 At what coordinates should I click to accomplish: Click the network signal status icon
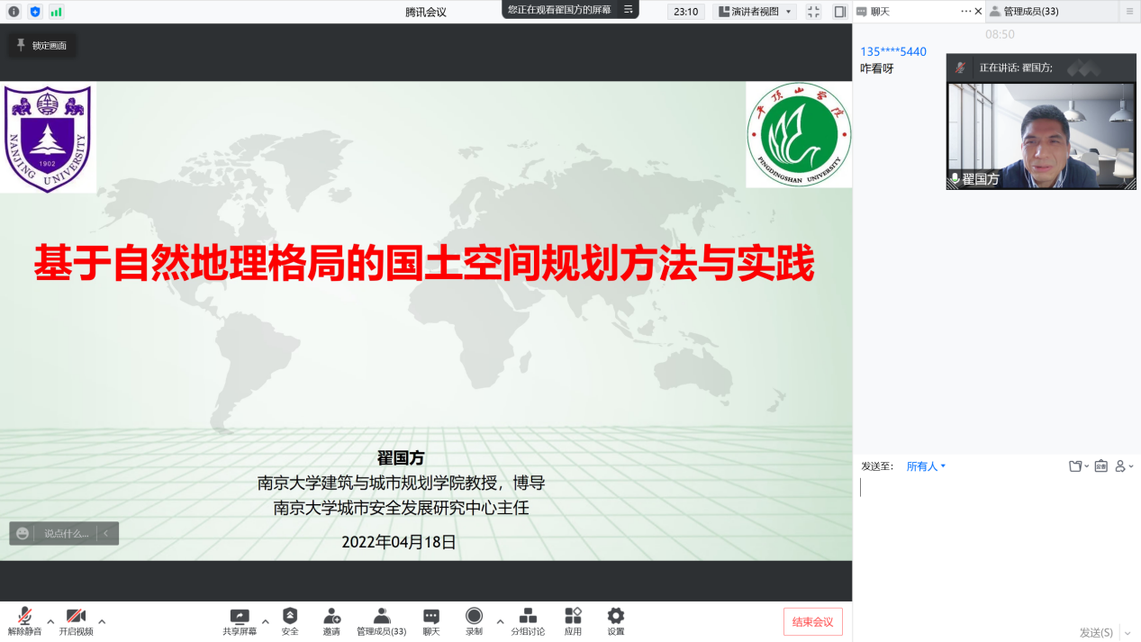(57, 12)
